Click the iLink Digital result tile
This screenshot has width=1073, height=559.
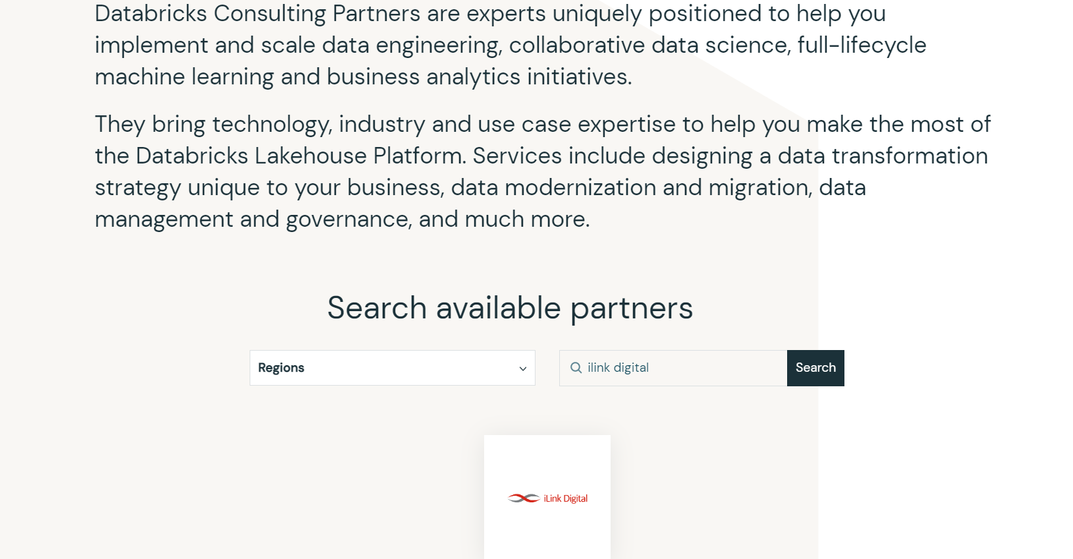(547, 498)
